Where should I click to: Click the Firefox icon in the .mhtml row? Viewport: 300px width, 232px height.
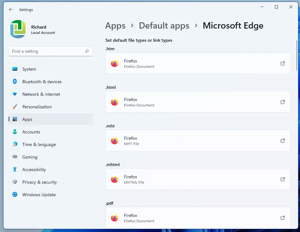click(115, 179)
